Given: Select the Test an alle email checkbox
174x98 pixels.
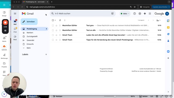Looking at the screenshot, I should 53,30.
